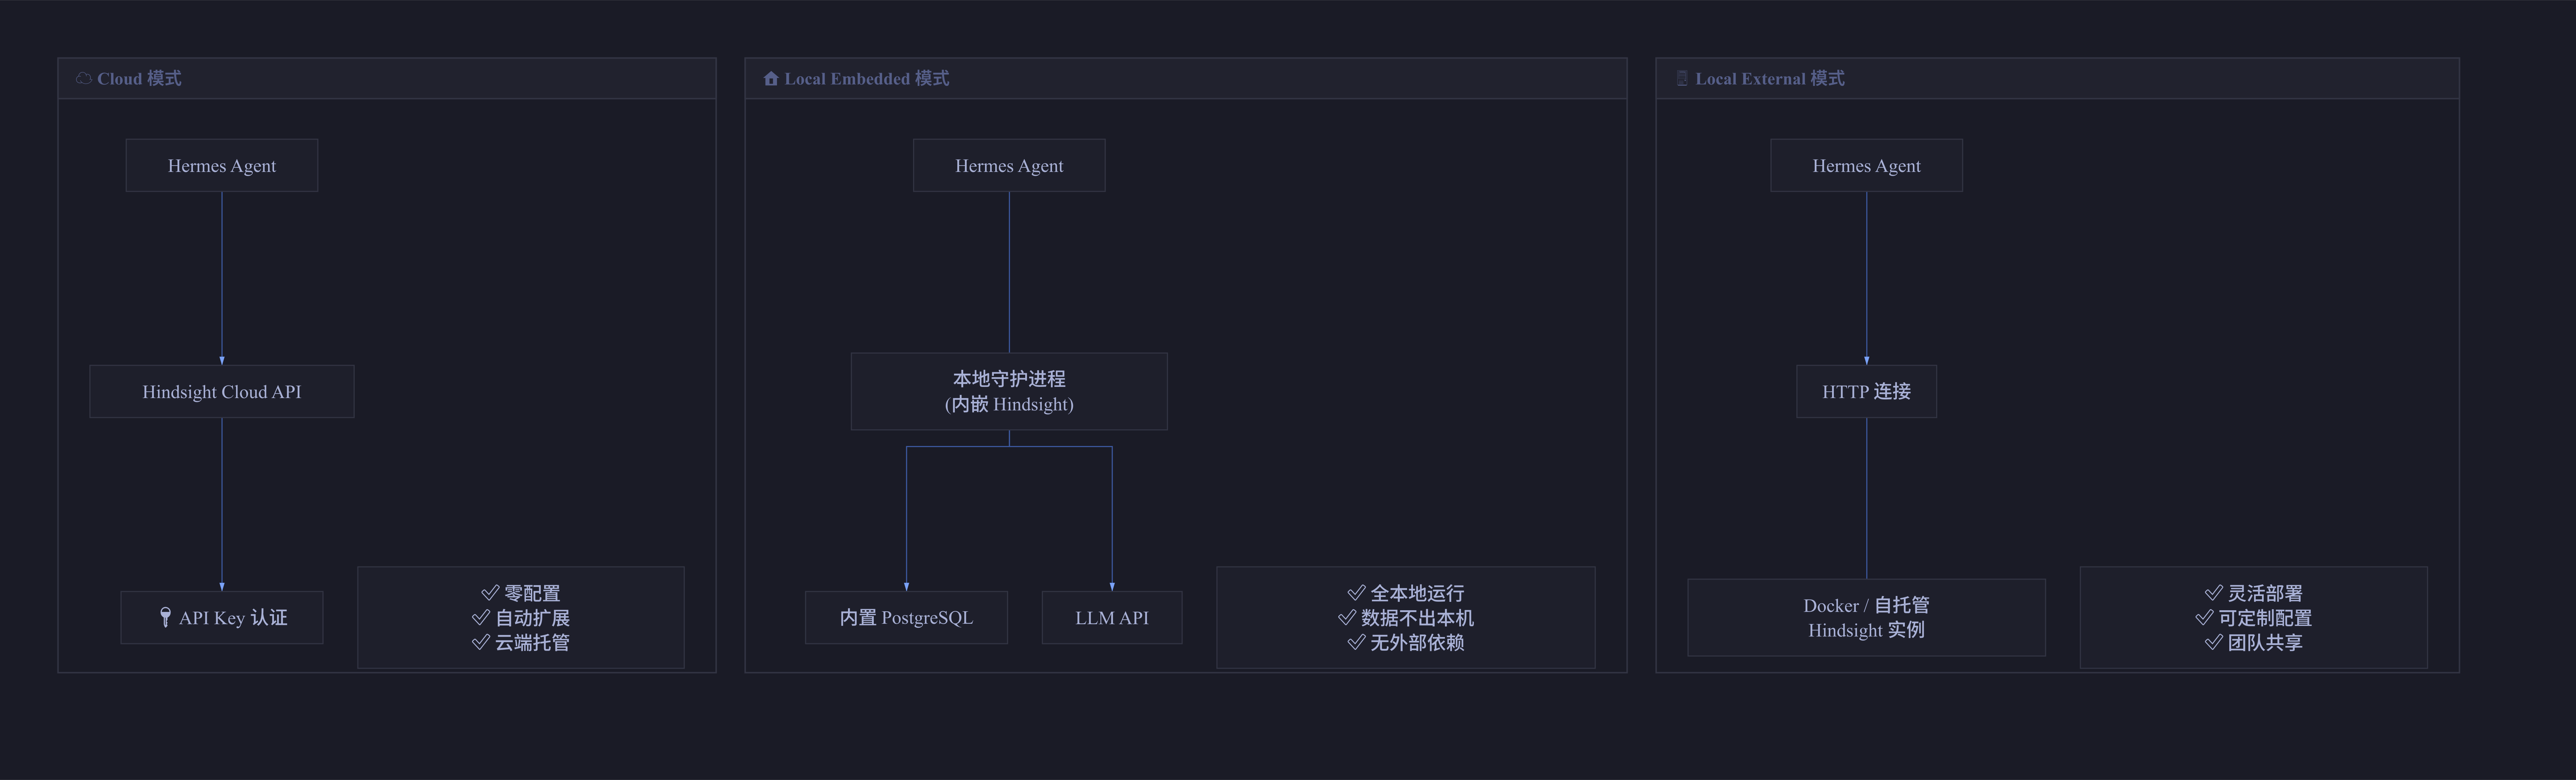The width and height of the screenshot is (2576, 780).
Task: Click the 内置 PostgreSQL node
Action: click(x=906, y=617)
